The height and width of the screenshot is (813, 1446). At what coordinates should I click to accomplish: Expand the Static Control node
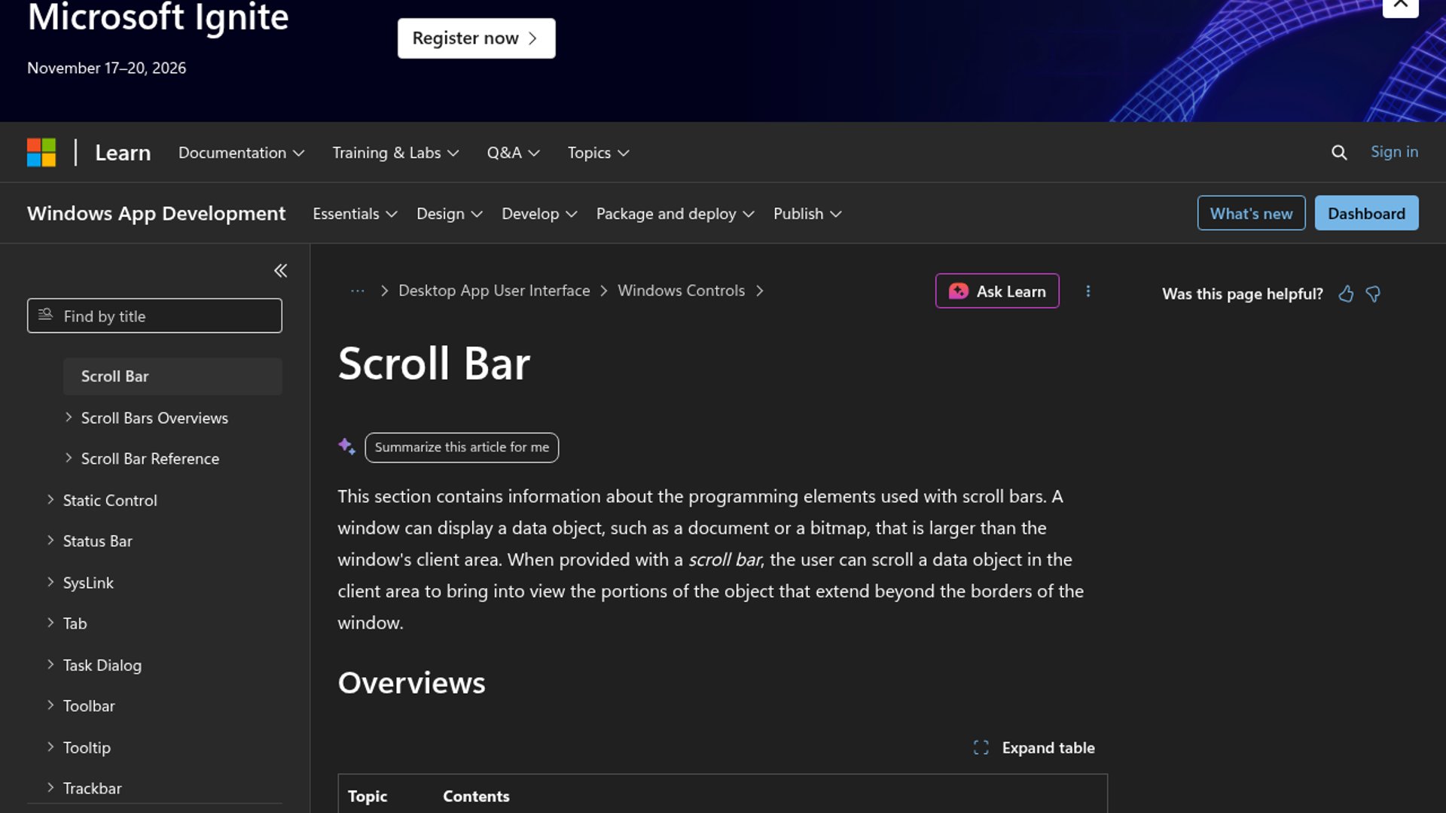[x=50, y=499]
